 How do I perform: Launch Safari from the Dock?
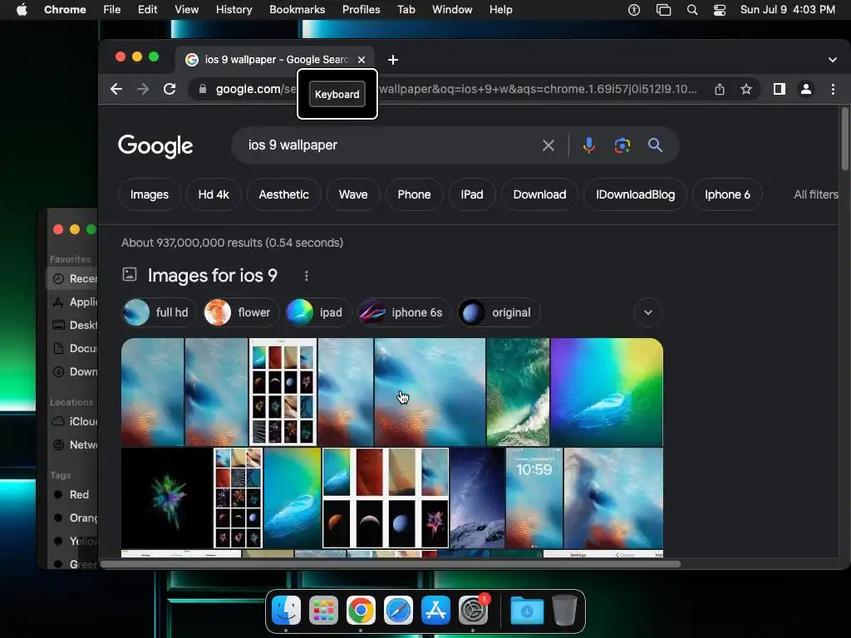pyautogui.click(x=398, y=611)
